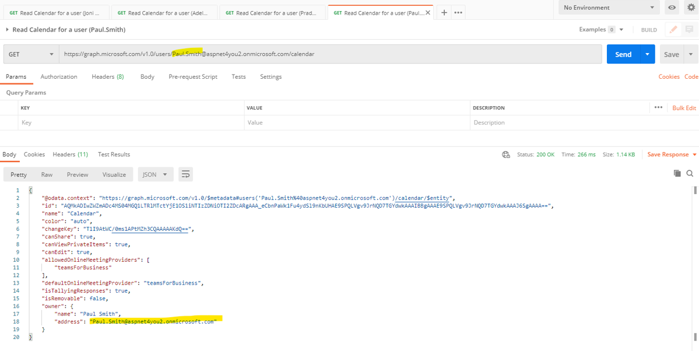The image size is (699, 351).
Task: Search response with magnifier icon
Action: coord(690,174)
